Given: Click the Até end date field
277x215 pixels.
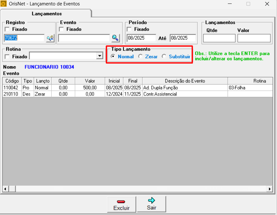Looking at the screenshot, I should tap(183, 38).
